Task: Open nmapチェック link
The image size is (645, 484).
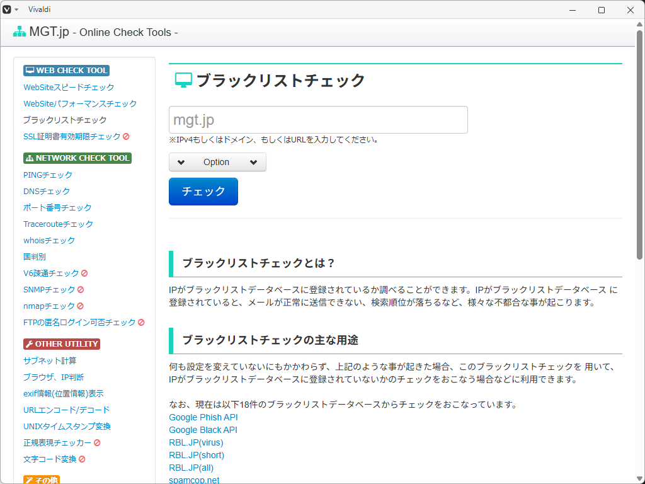Action: click(49, 306)
